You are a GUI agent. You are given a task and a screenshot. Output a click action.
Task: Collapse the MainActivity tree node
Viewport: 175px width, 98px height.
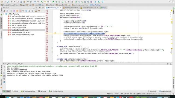tap(4, 14)
